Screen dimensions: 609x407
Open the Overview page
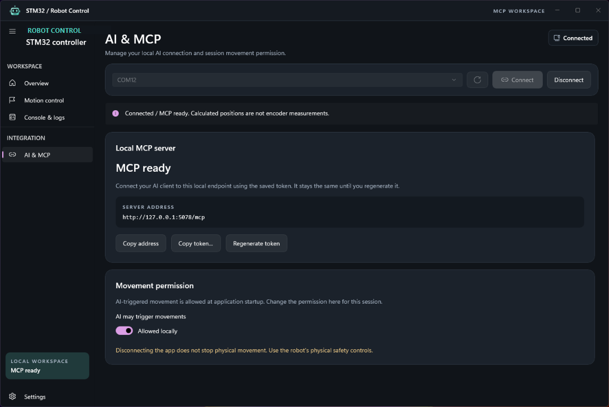click(x=47, y=83)
